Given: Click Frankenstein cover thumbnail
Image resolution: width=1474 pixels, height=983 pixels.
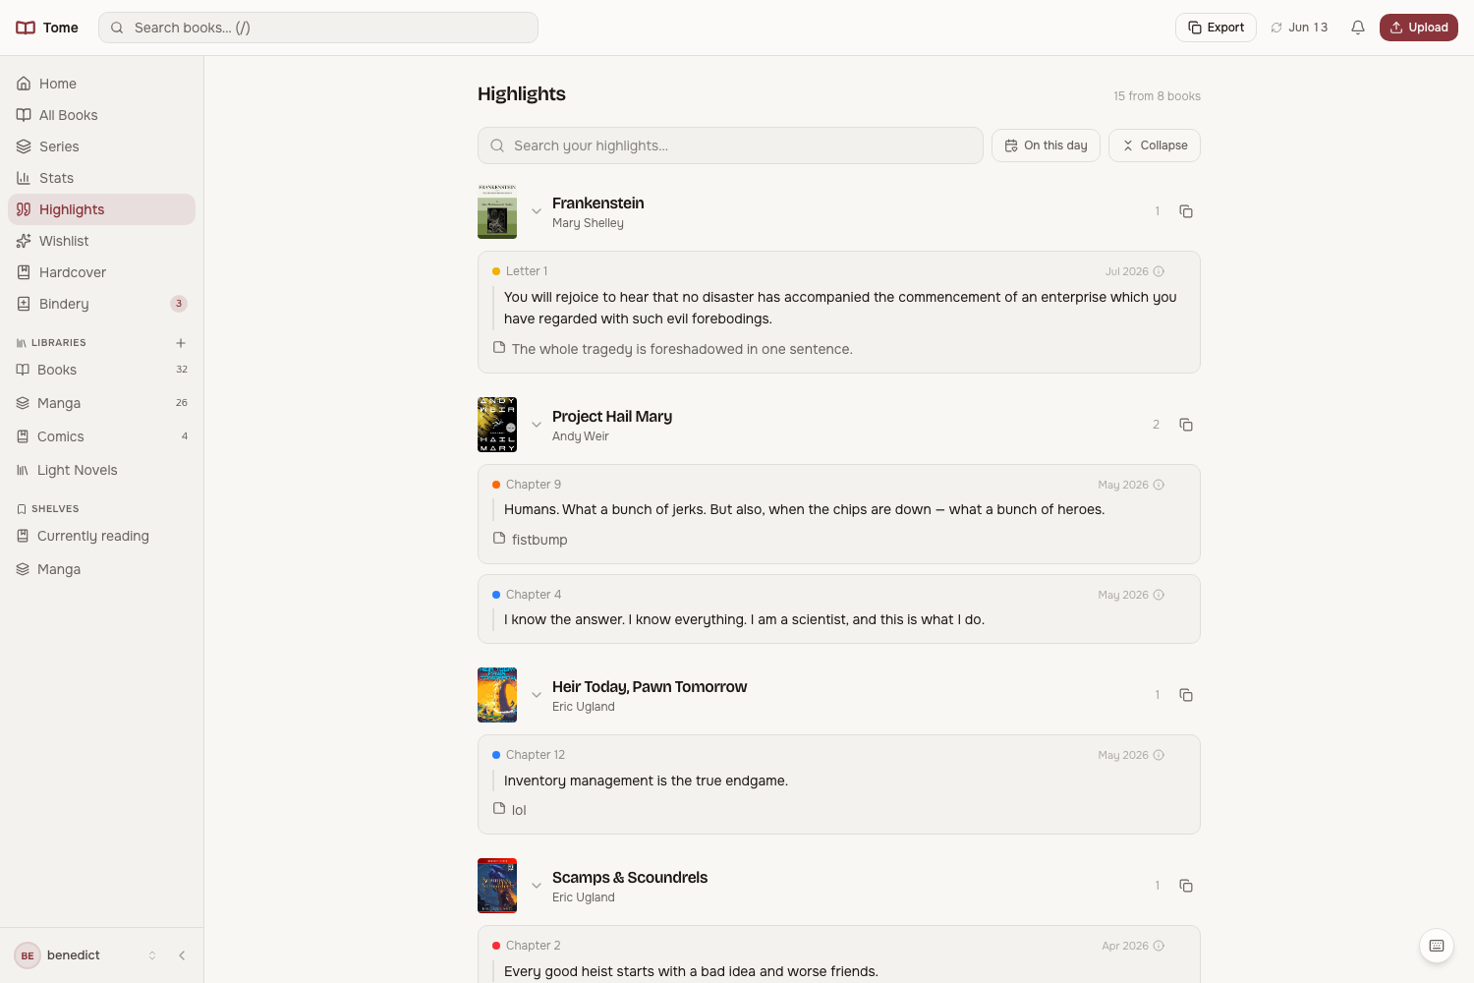Looking at the screenshot, I should 497,211.
